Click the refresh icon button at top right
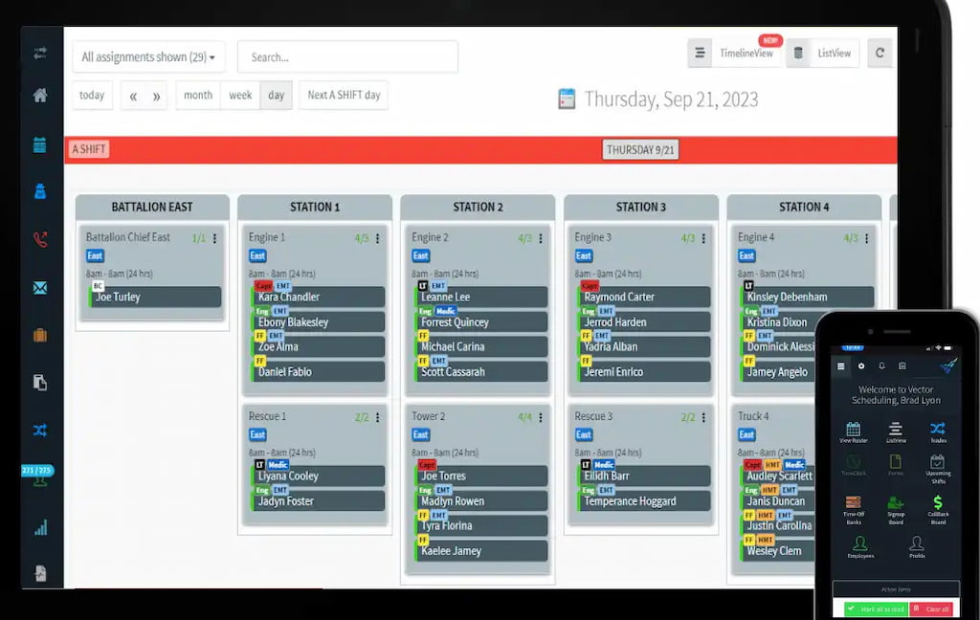The image size is (980, 620). [880, 54]
